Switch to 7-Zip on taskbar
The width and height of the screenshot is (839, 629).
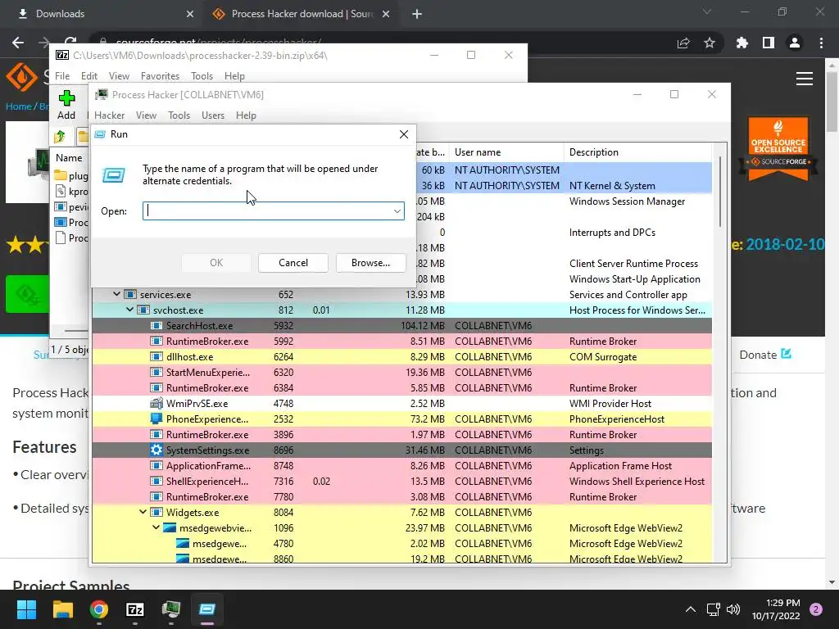[135, 609]
